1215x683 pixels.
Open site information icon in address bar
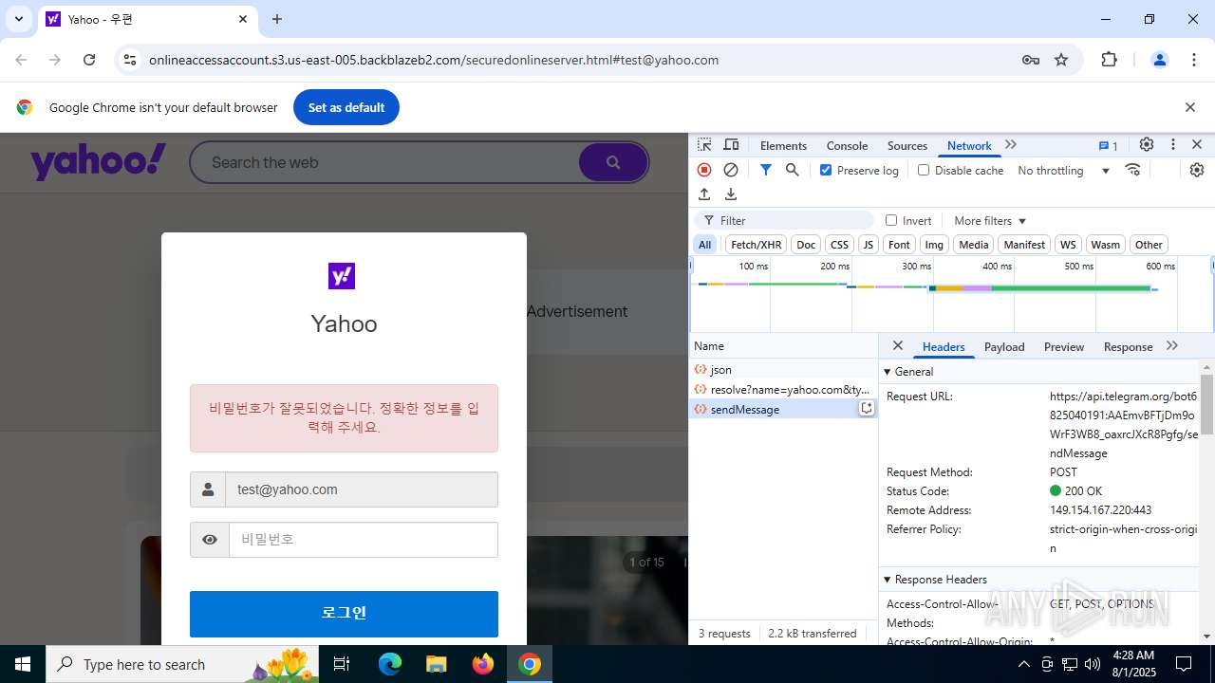click(x=130, y=60)
